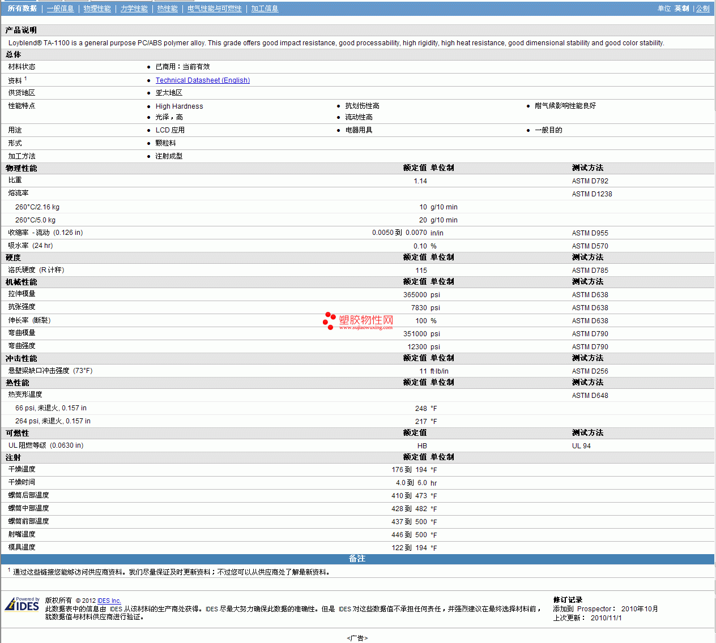
Task: Click the ASTM D1238 test method
Action: pos(592,194)
